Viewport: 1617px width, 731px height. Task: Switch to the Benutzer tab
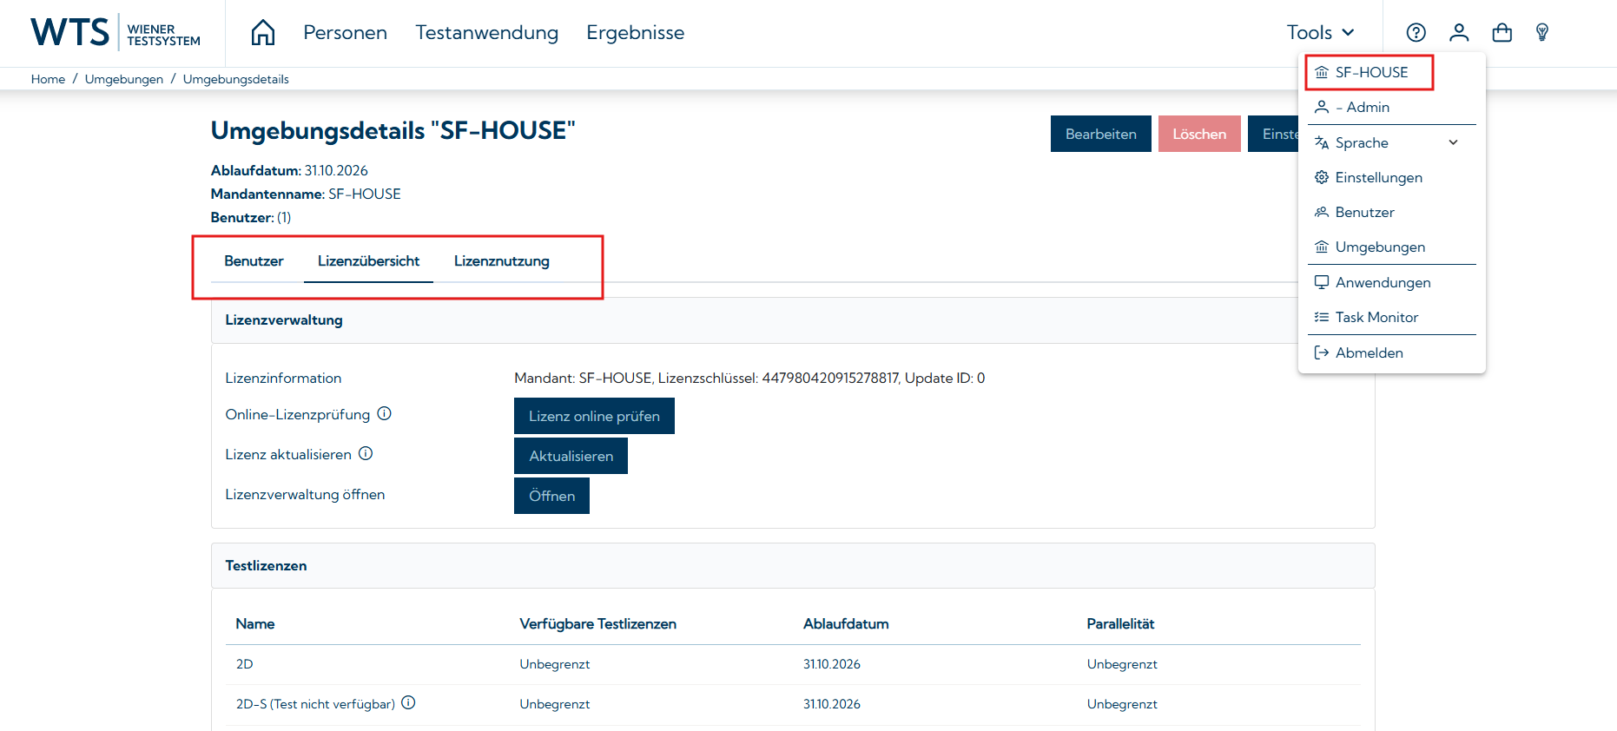pos(254,261)
